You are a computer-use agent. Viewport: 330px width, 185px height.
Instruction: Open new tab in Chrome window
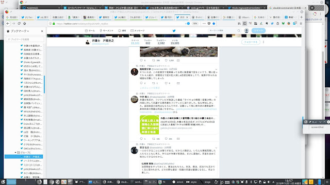point(312,8)
